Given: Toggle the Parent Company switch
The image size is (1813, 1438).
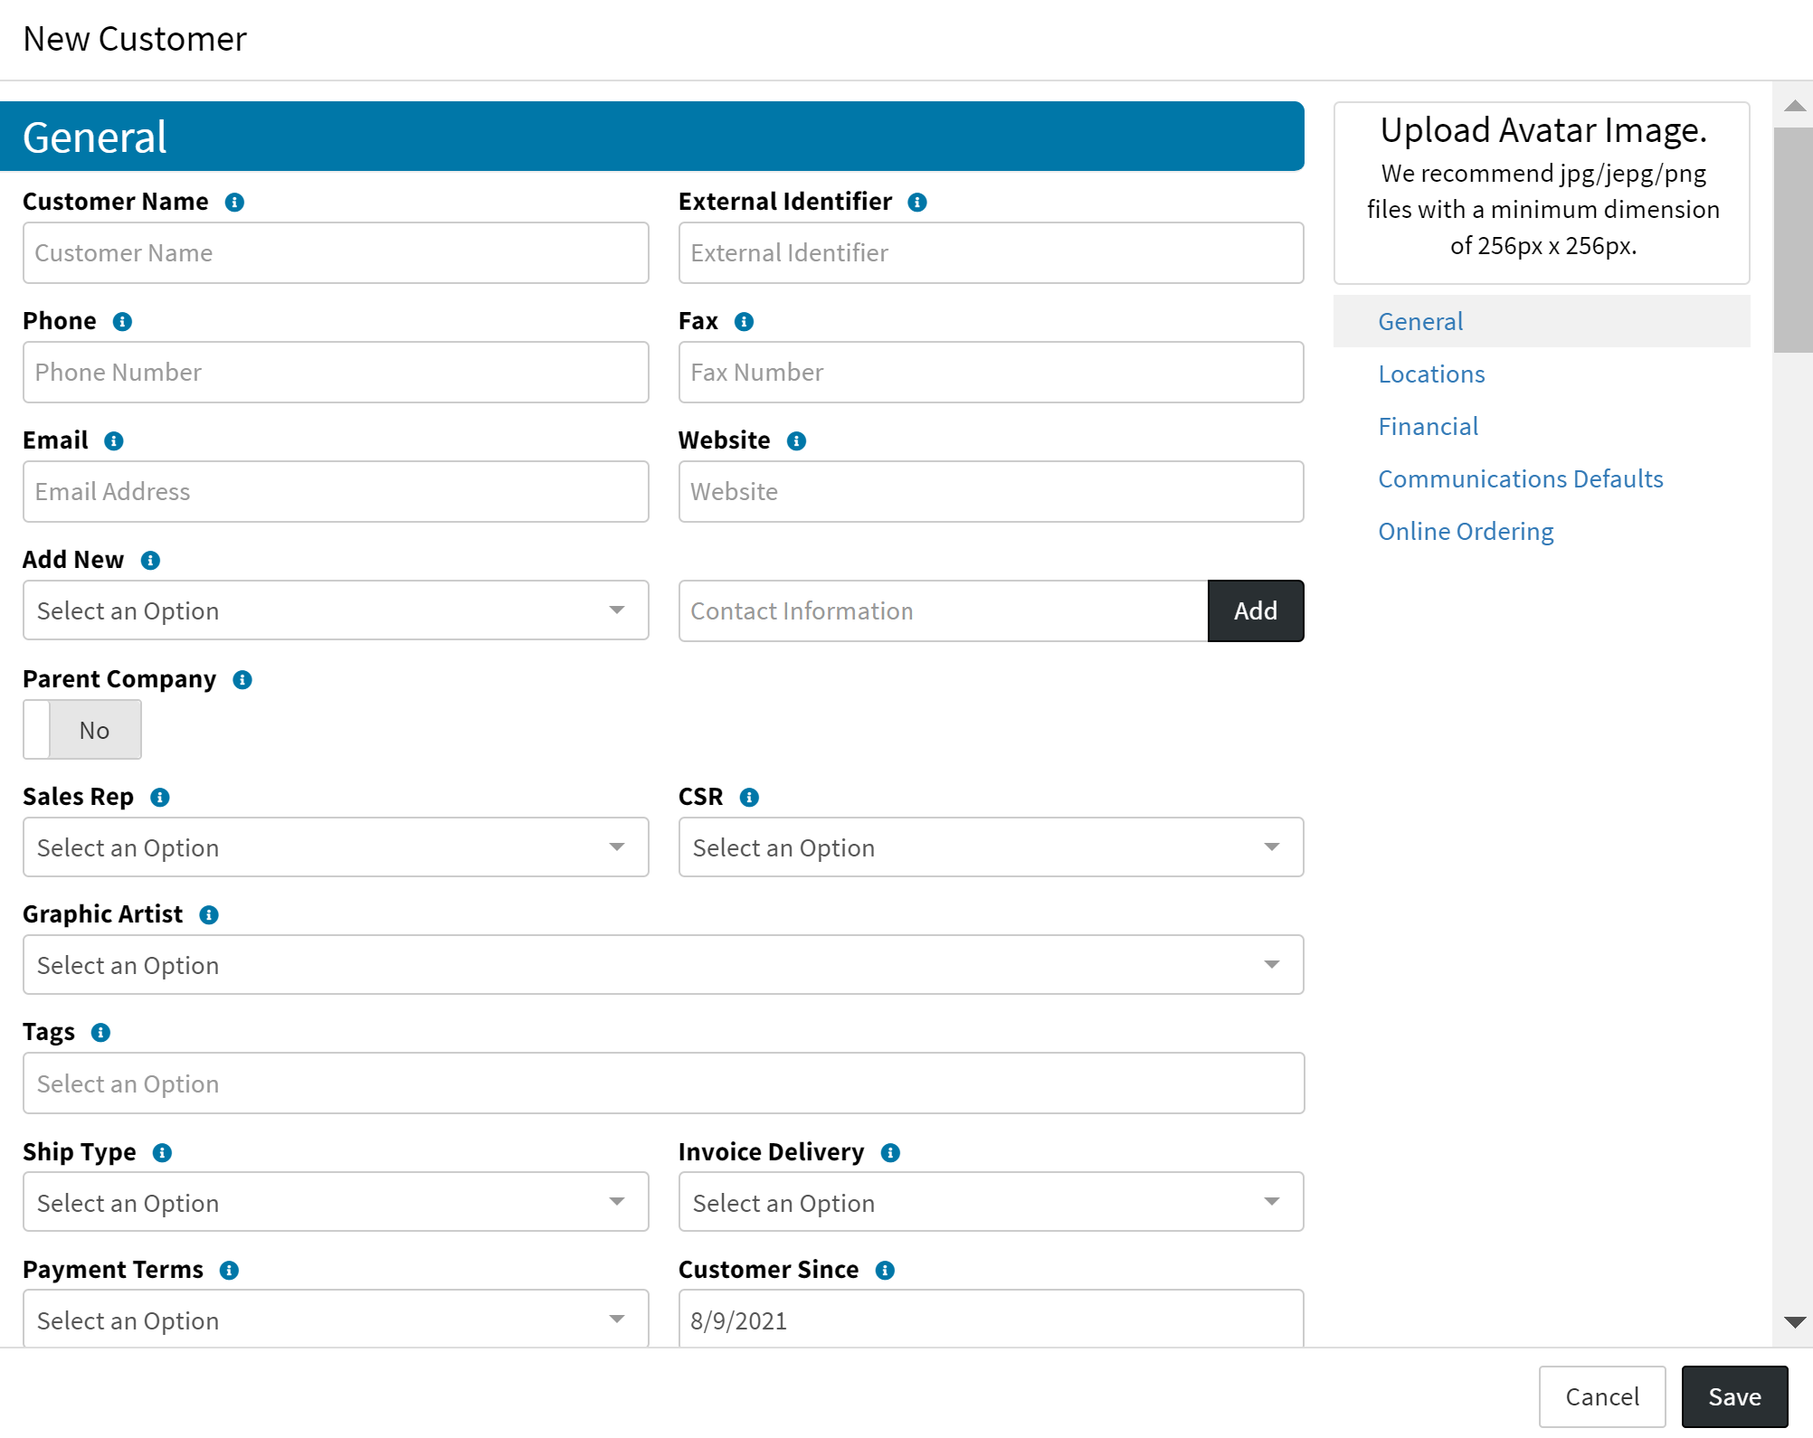Looking at the screenshot, I should [82, 730].
